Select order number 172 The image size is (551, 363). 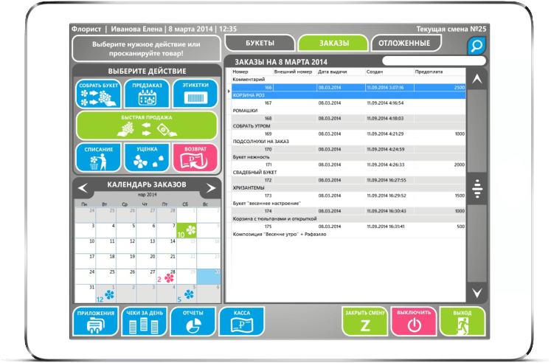(349, 180)
